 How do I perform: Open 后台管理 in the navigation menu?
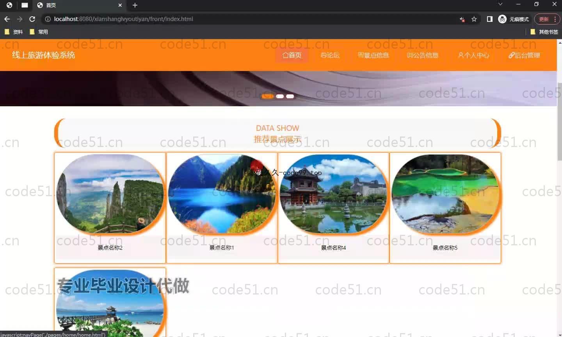pyautogui.click(x=524, y=55)
